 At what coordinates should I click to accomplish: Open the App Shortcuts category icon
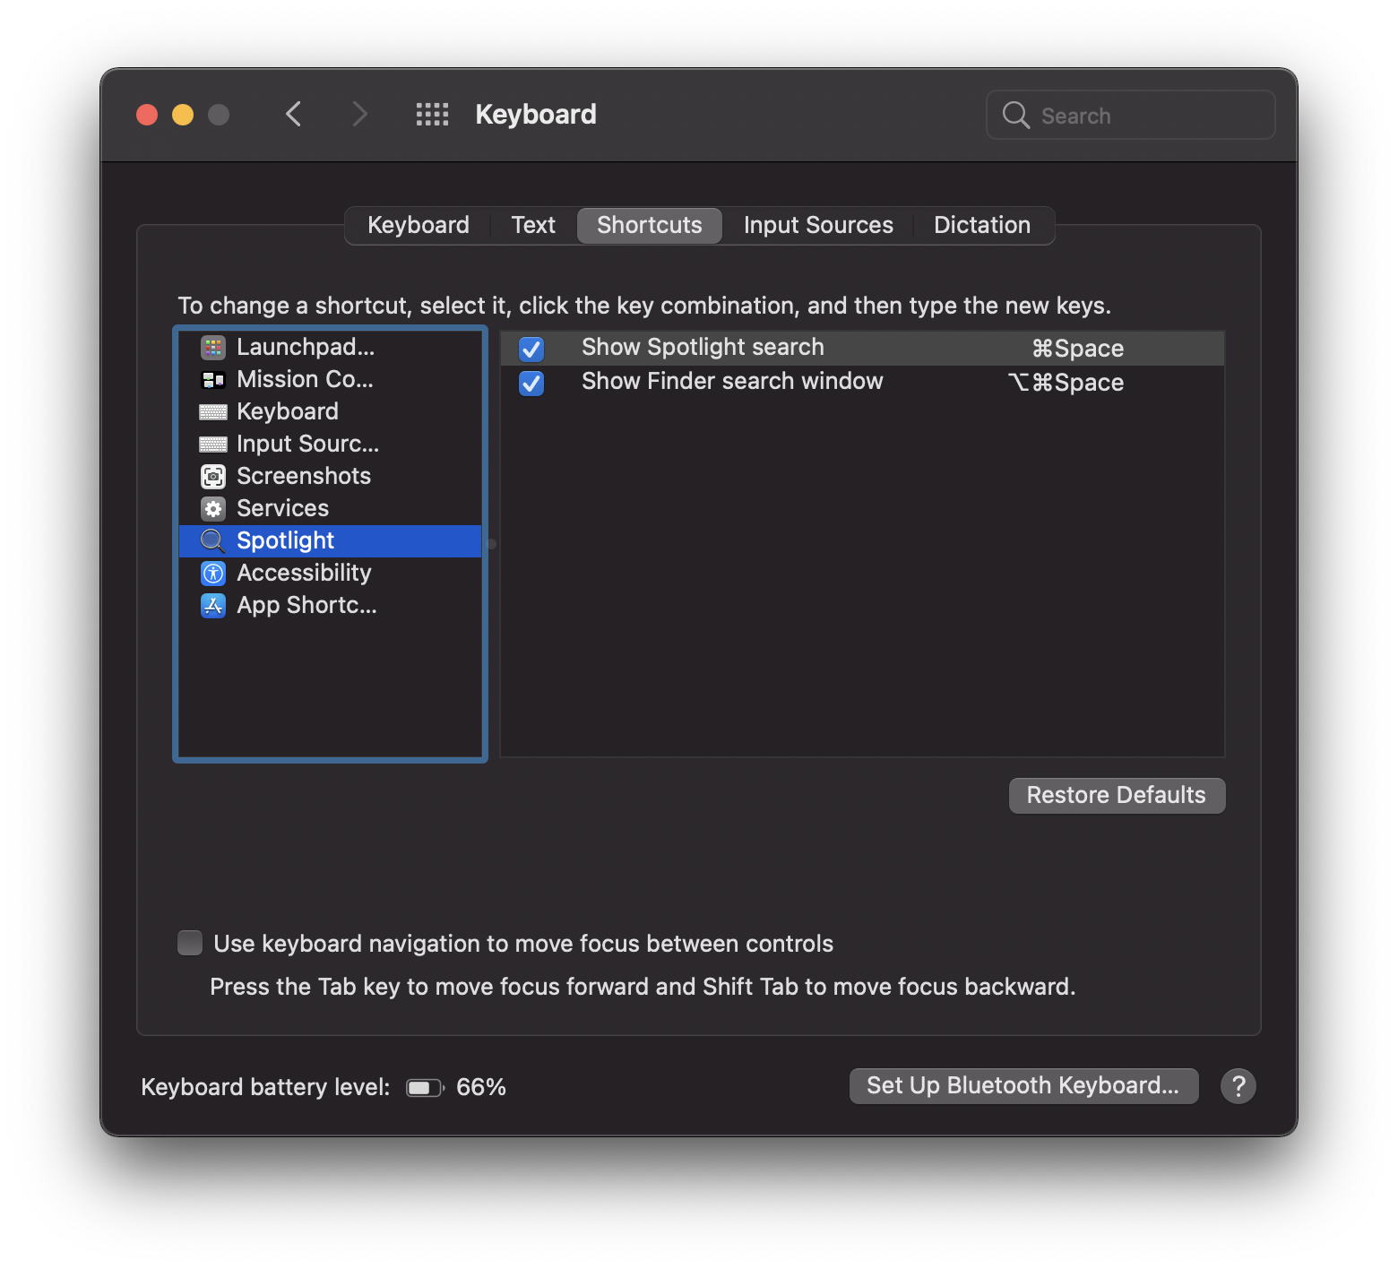(212, 605)
